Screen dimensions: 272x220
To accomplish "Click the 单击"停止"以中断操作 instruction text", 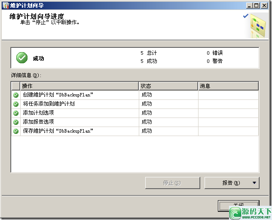I will (x=50, y=22).
